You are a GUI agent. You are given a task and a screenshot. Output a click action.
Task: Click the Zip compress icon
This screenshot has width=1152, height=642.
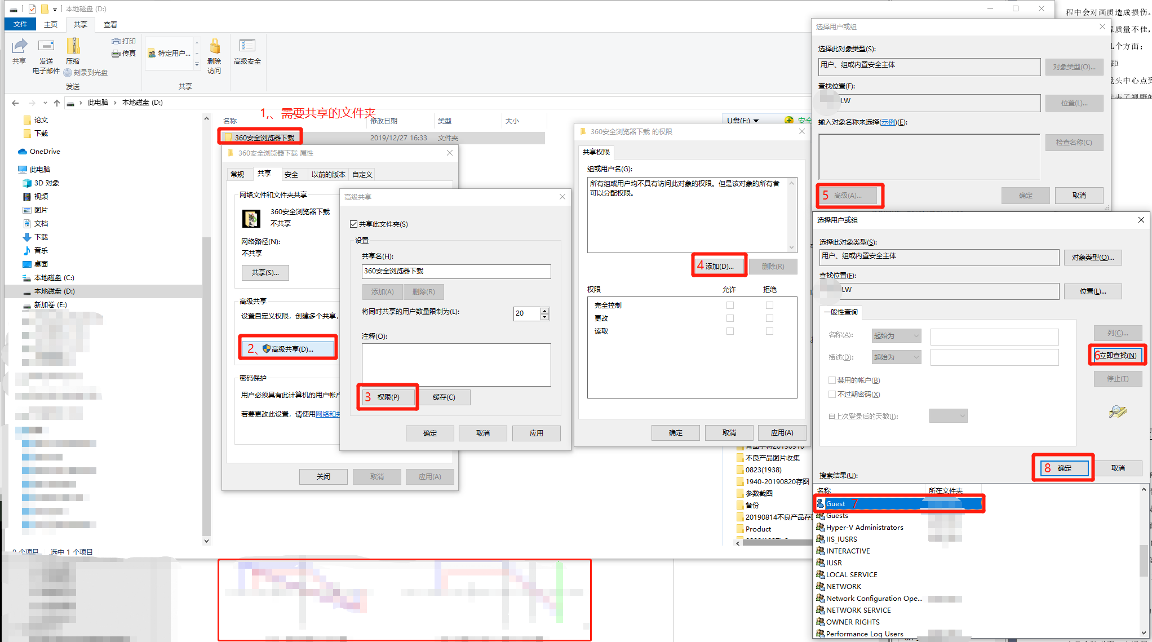coord(73,46)
